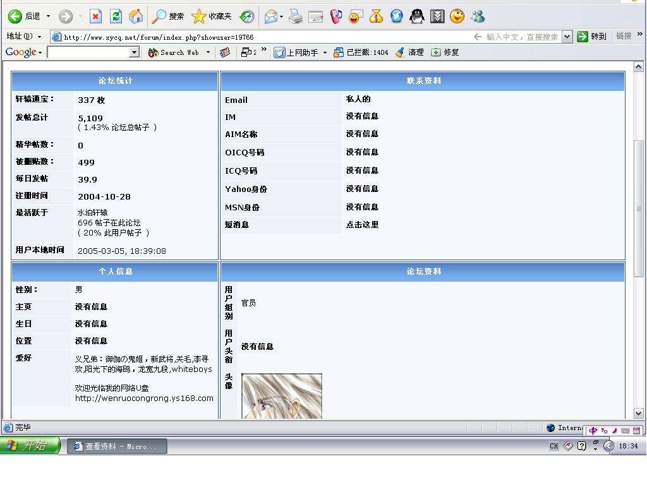Expand the address bar dropdown arrow
Image resolution: width=647 pixels, height=485 pixels.
pos(567,37)
